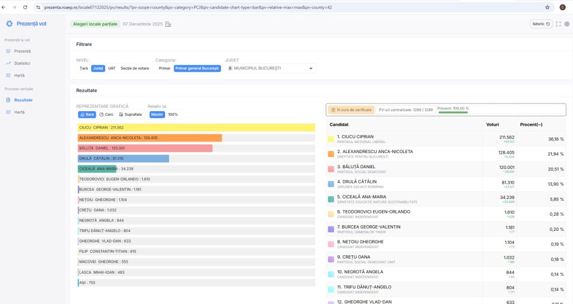Click the ALEXANDRESCU ANCA-NICOLETA orange chart bar
This screenshot has width=573, height=304.
pyautogui.click(x=150, y=137)
